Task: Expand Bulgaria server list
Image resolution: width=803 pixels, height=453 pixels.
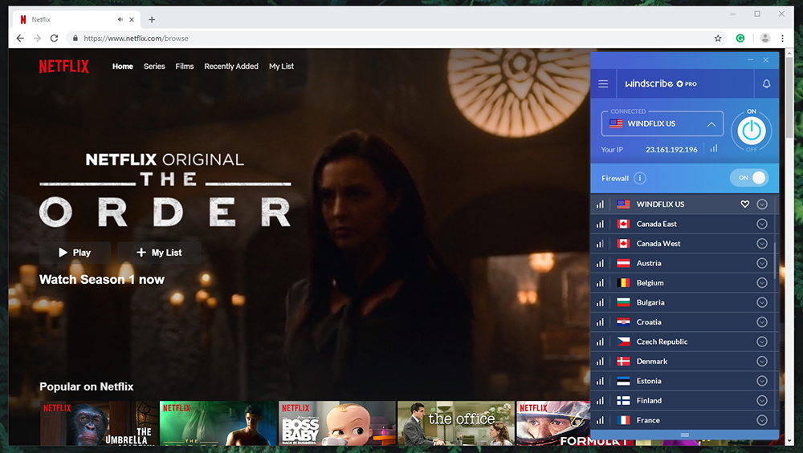Action: (762, 302)
